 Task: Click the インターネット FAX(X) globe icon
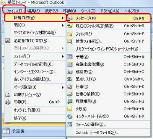(x=70, y=116)
